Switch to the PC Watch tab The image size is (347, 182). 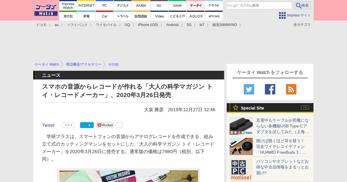coord(105,5)
